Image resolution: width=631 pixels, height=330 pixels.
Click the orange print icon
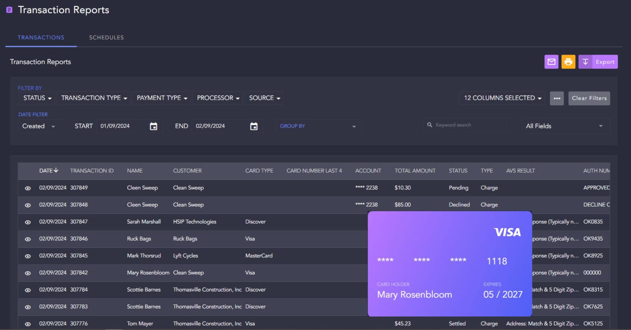(568, 62)
